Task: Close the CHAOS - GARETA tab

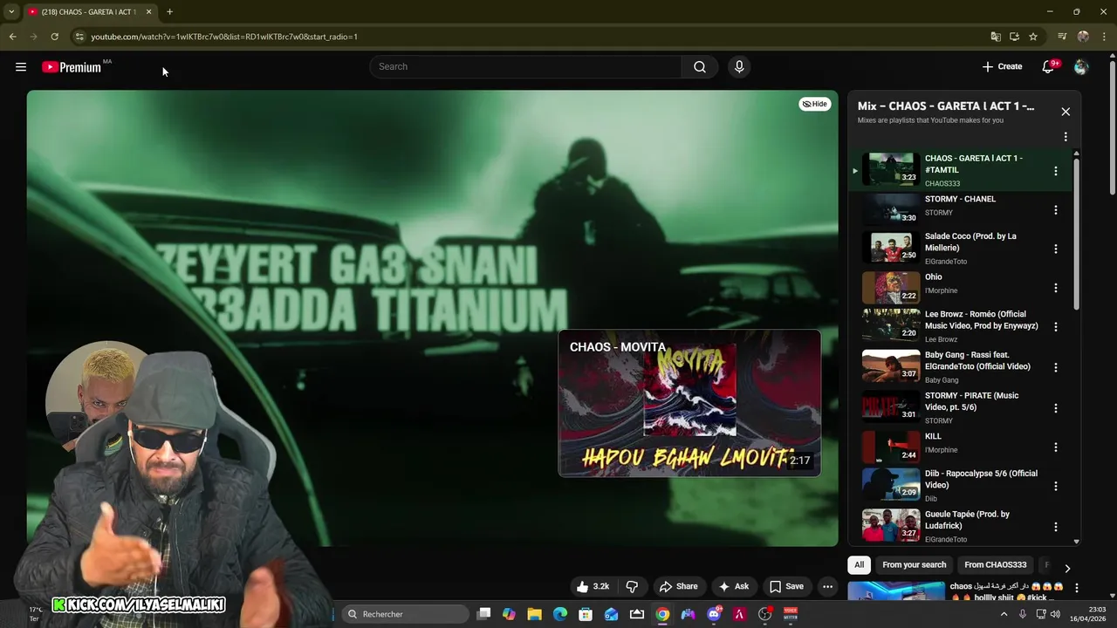Action: (x=148, y=11)
